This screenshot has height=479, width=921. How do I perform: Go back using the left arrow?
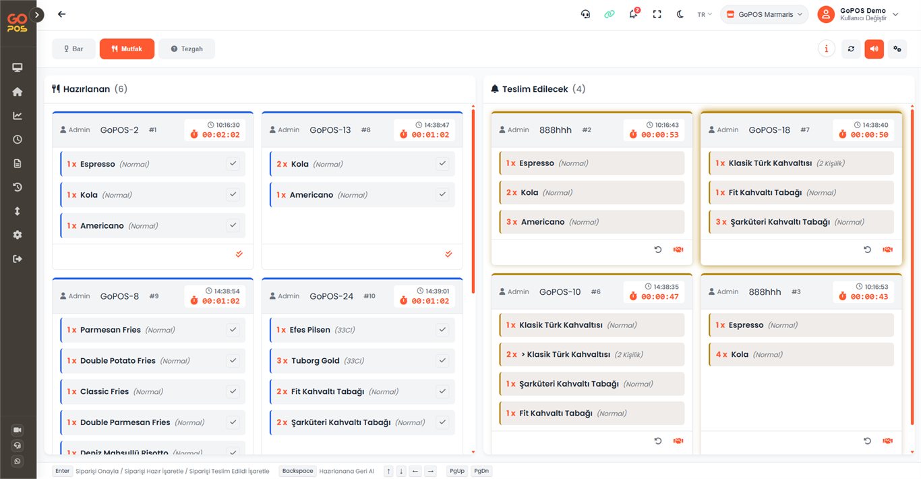pyautogui.click(x=62, y=14)
